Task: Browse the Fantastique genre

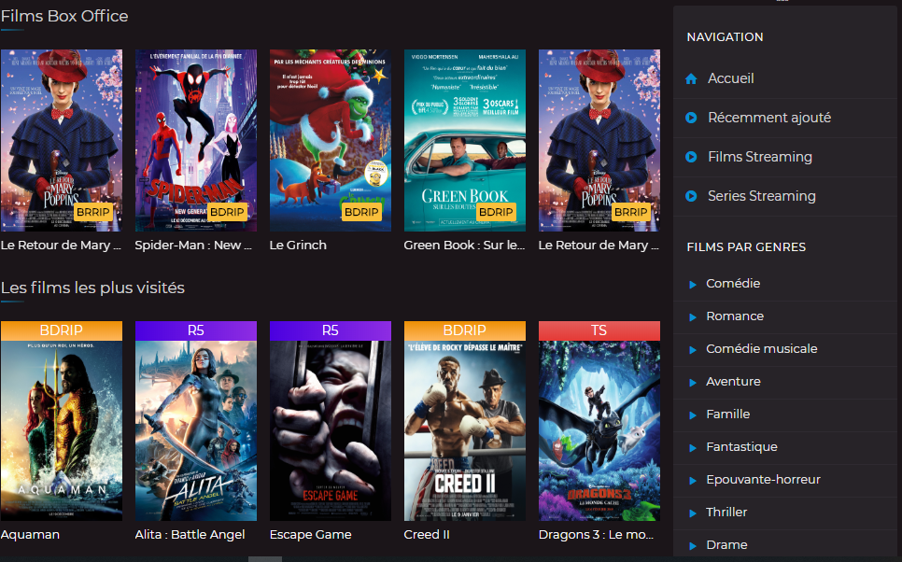Action: click(741, 447)
